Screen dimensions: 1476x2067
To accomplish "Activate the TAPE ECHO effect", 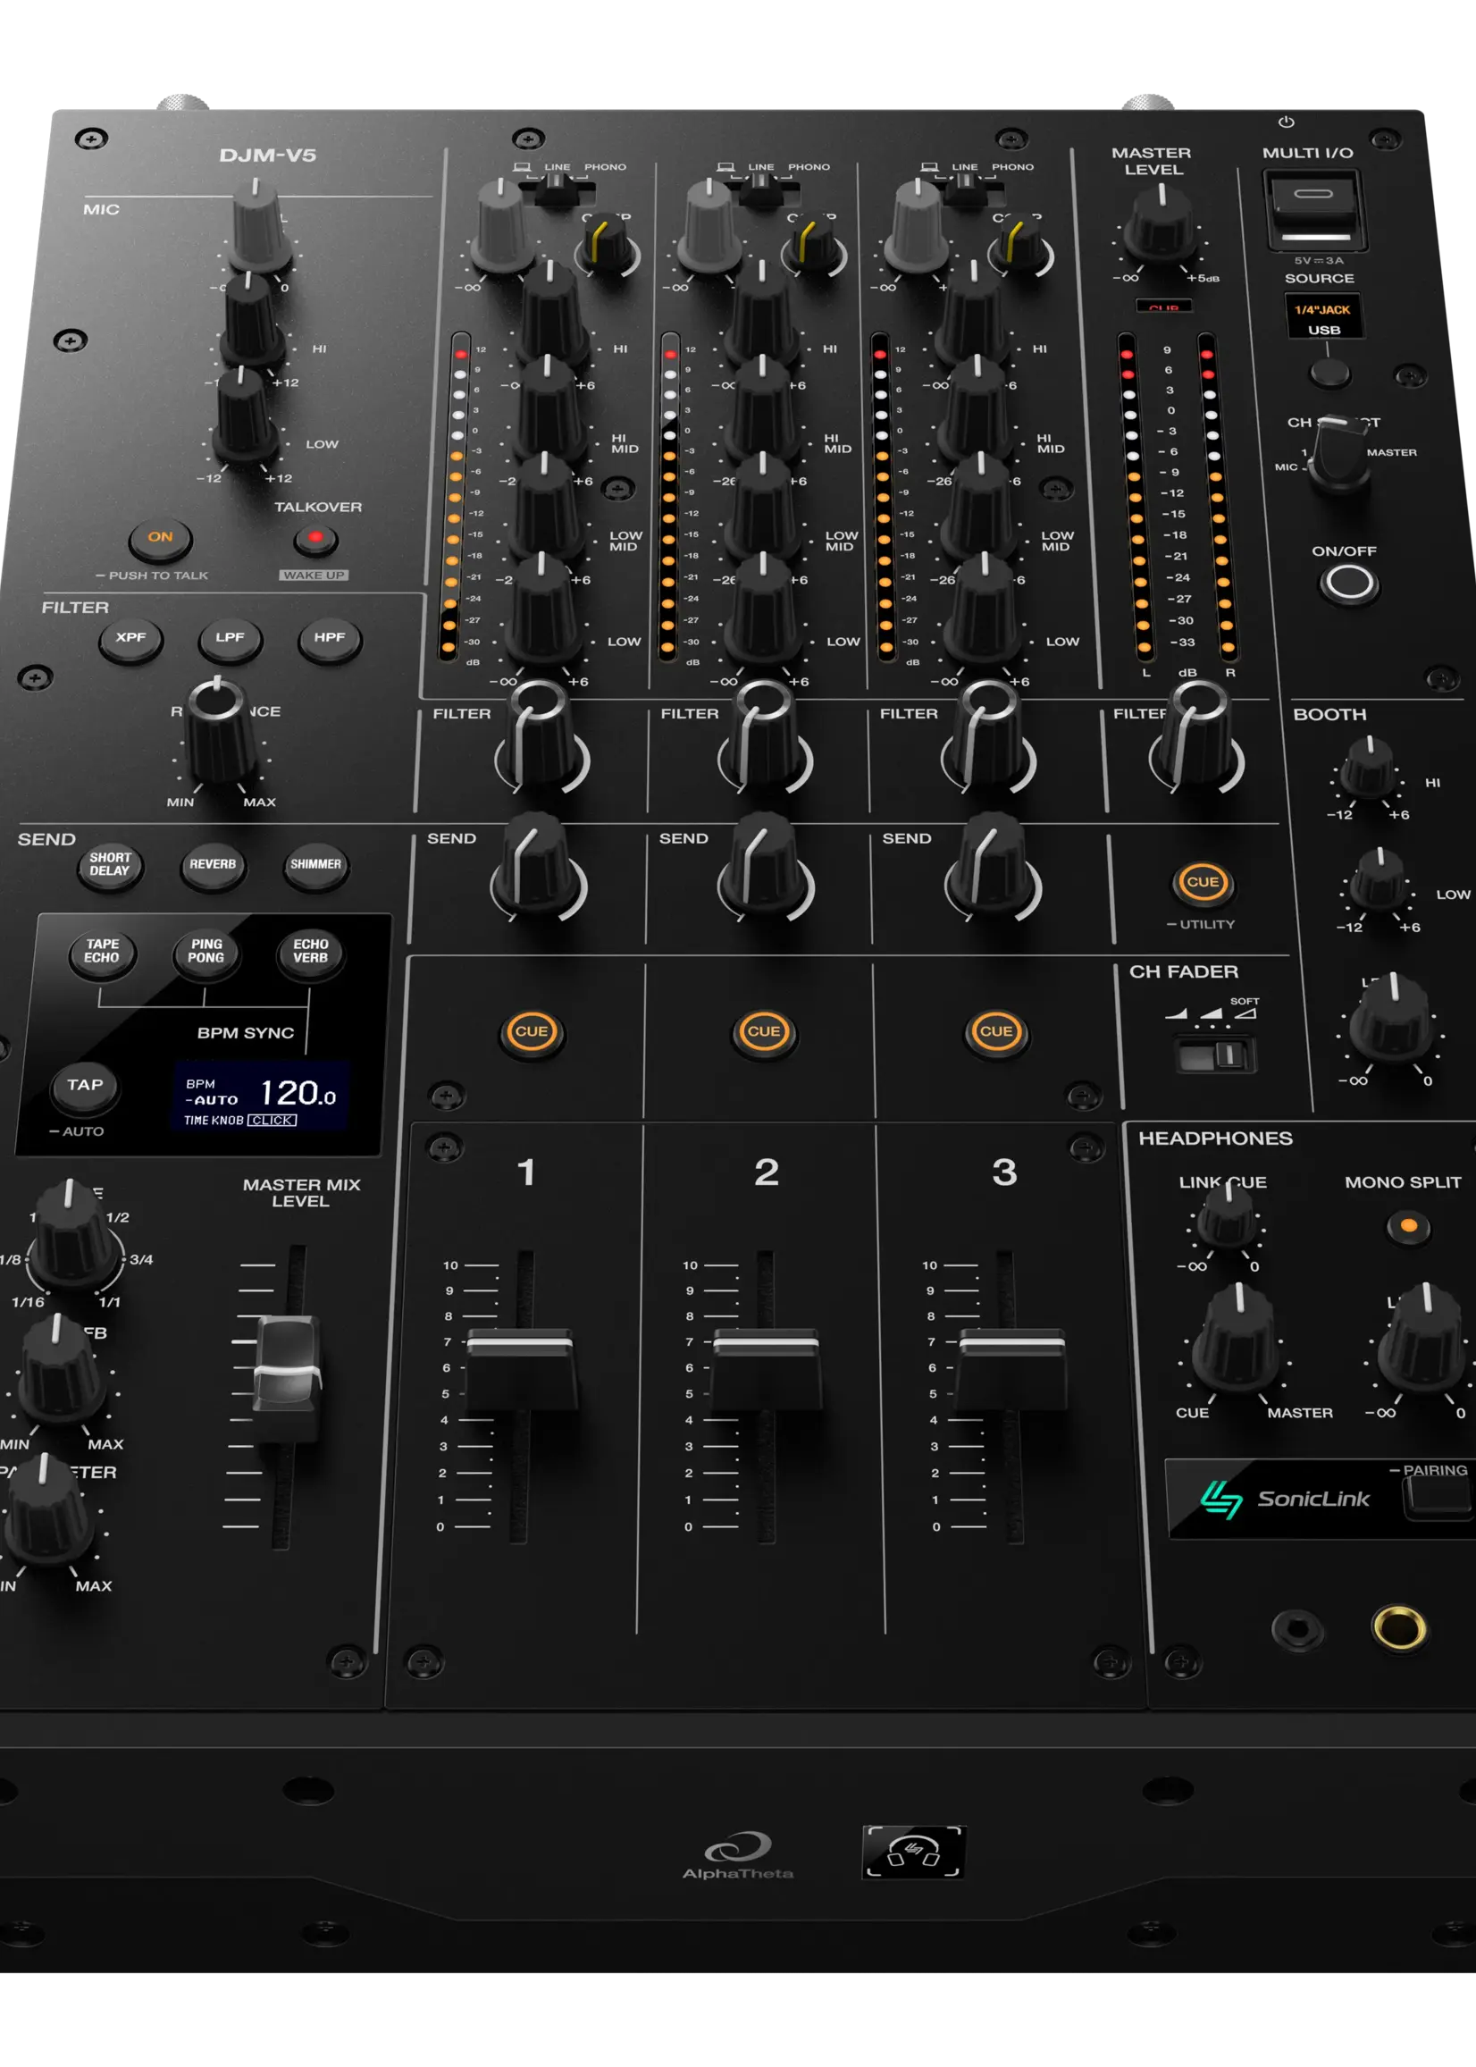I will tap(102, 952).
